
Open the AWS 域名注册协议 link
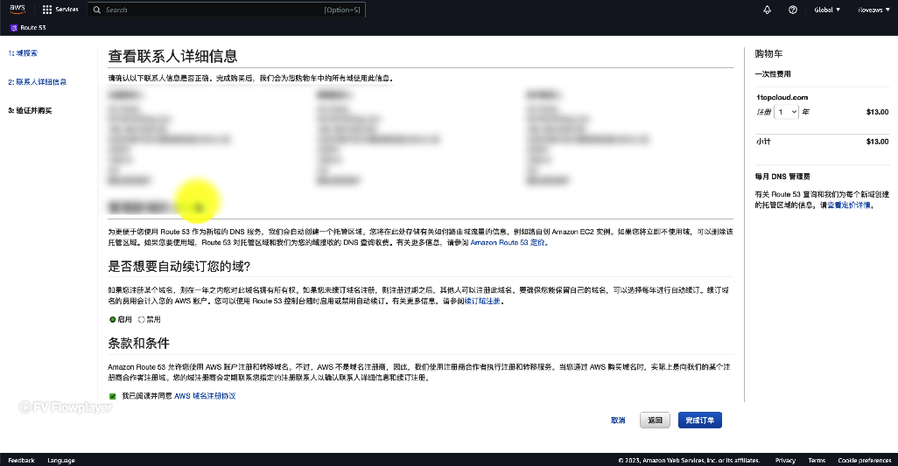pos(205,396)
